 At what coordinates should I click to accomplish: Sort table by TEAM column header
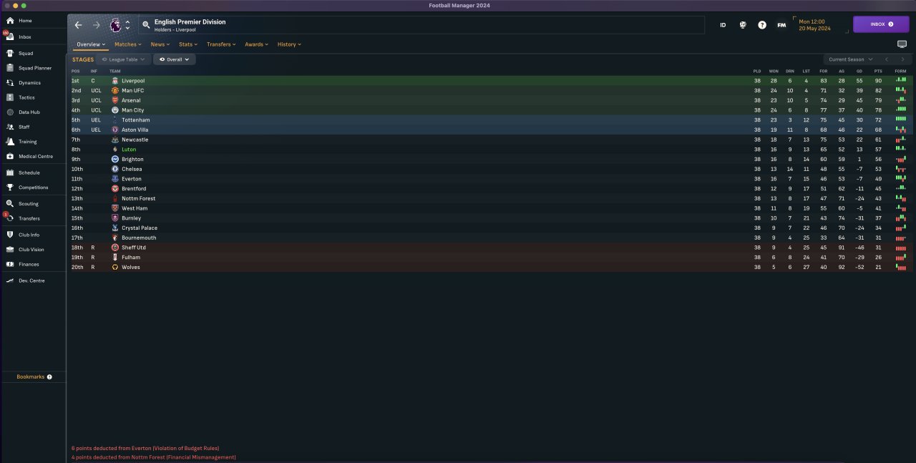pos(115,71)
